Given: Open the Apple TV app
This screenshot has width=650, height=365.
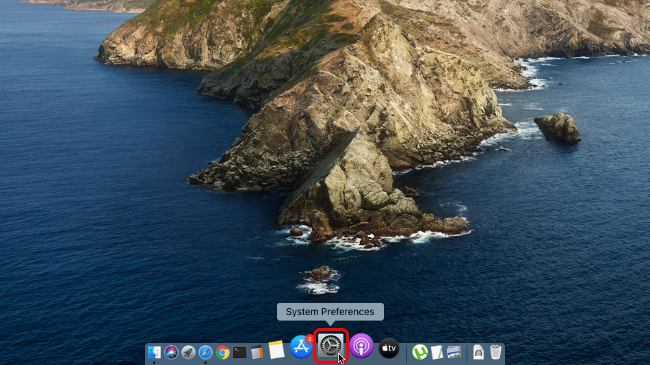Looking at the screenshot, I should point(389,349).
